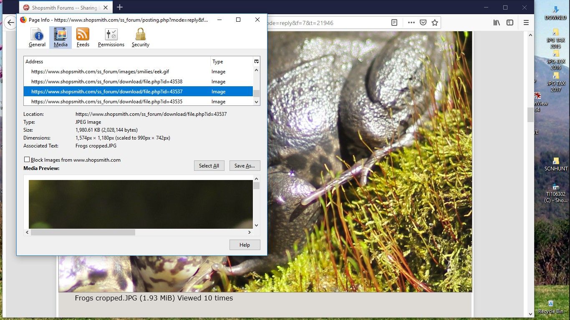Open the Library icon in Firefox toolbar
The height and width of the screenshot is (320, 570).
point(497,23)
